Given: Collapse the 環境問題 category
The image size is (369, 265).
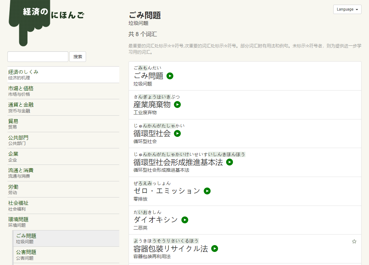Looking at the screenshot, I should coord(63,222).
